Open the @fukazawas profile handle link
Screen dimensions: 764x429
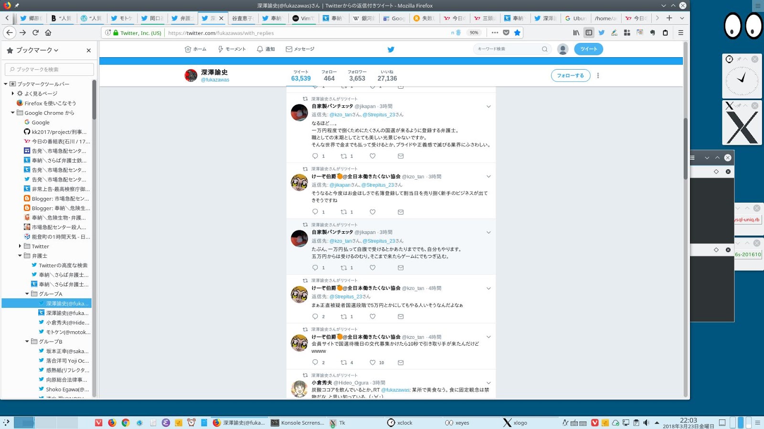215,80
